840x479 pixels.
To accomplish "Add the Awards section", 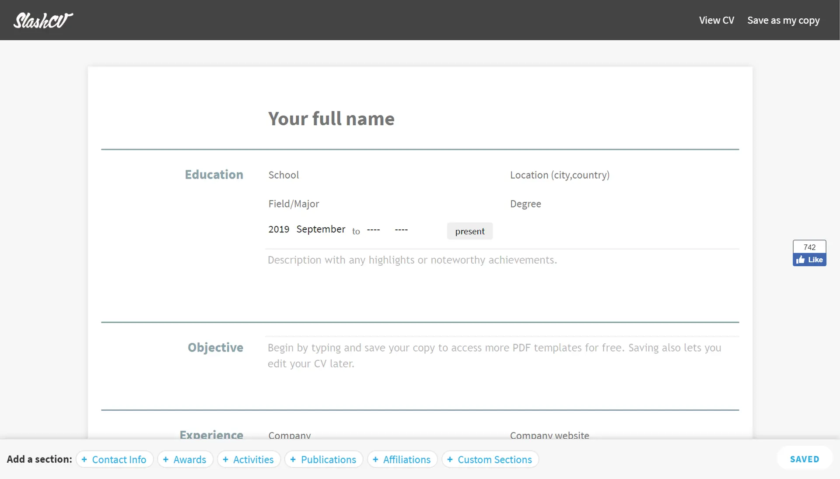I will point(185,459).
